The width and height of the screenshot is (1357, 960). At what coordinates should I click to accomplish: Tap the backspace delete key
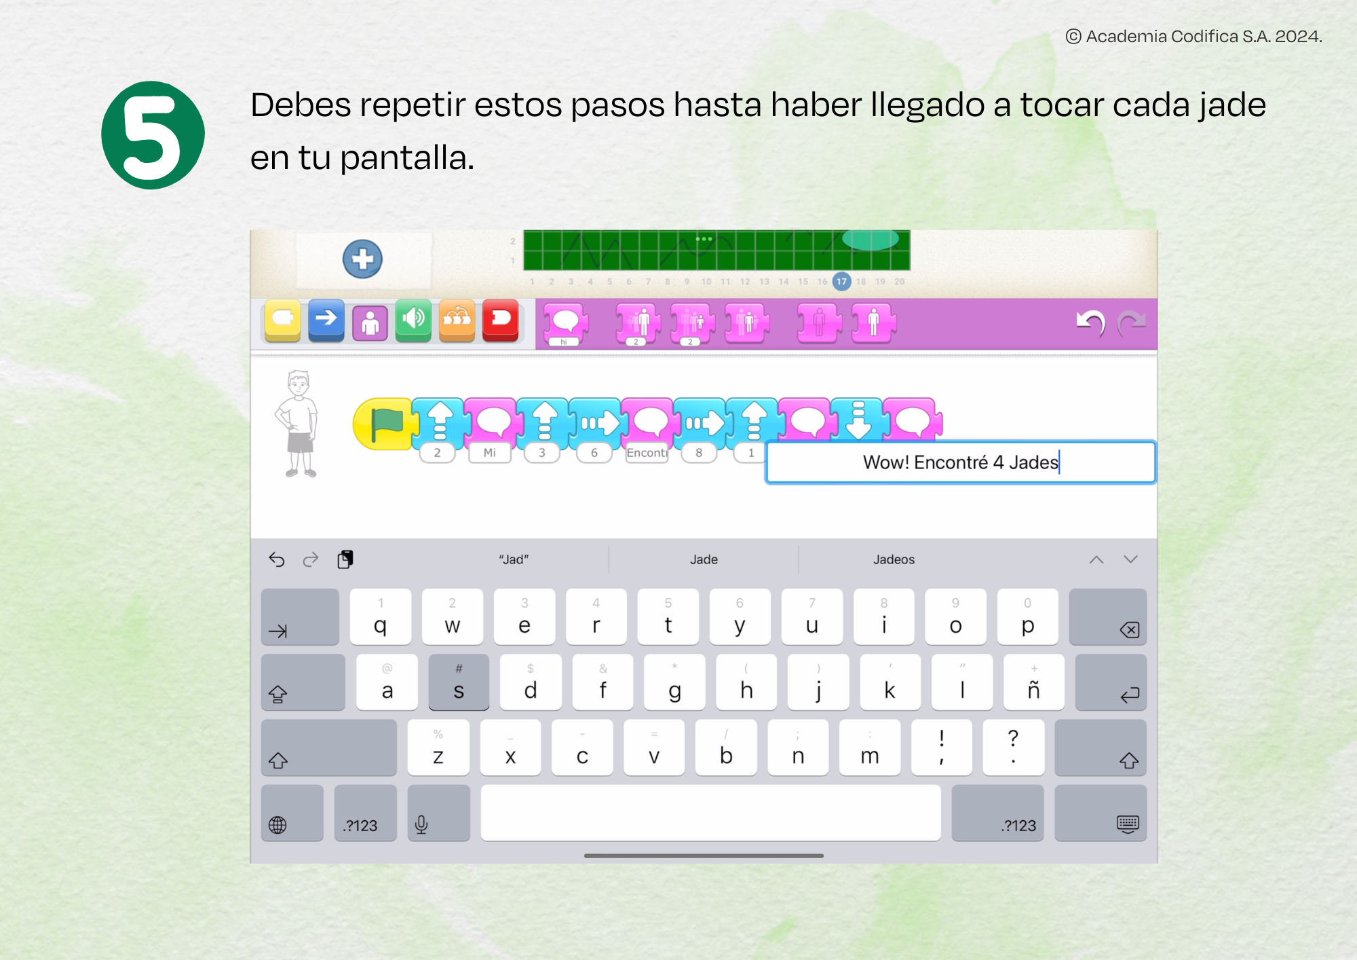pyautogui.click(x=1108, y=616)
